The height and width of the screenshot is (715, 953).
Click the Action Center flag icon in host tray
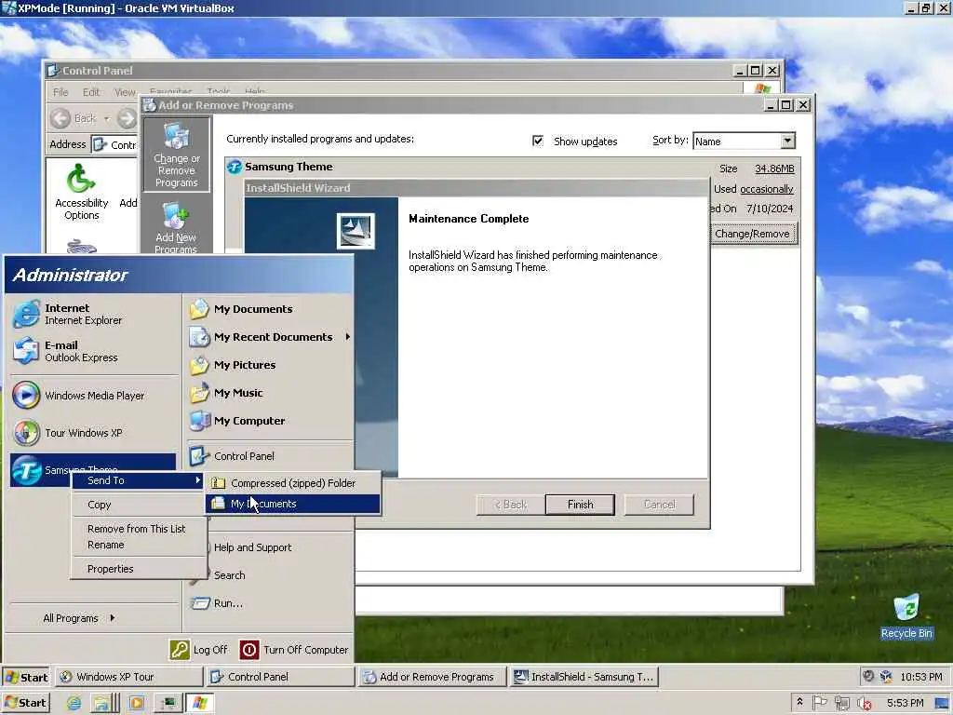(819, 703)
